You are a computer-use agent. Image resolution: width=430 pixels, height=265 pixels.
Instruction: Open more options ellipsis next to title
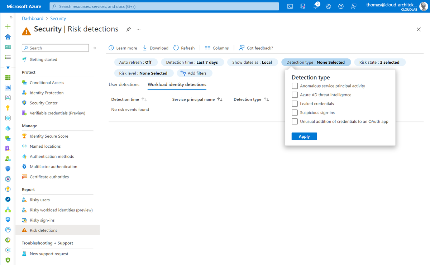(x=139, y=29)
